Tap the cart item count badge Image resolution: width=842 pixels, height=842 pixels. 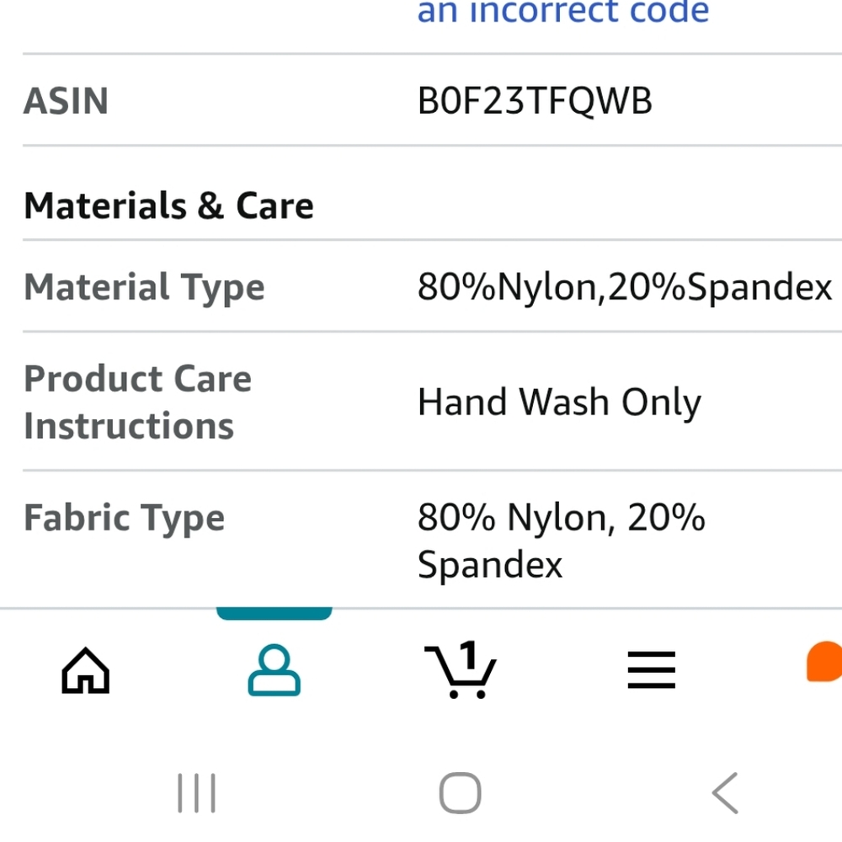[x=469, y=653]
